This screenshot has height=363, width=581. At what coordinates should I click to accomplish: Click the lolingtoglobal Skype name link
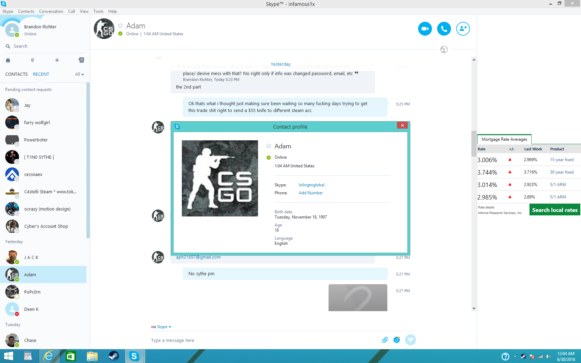point(312,185)
